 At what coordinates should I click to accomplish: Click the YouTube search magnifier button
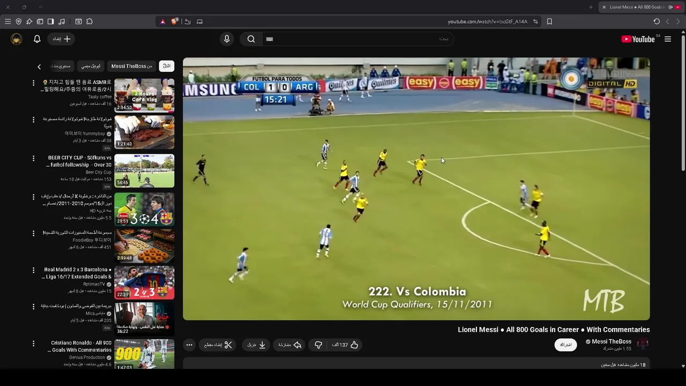(x=251, y=39)
